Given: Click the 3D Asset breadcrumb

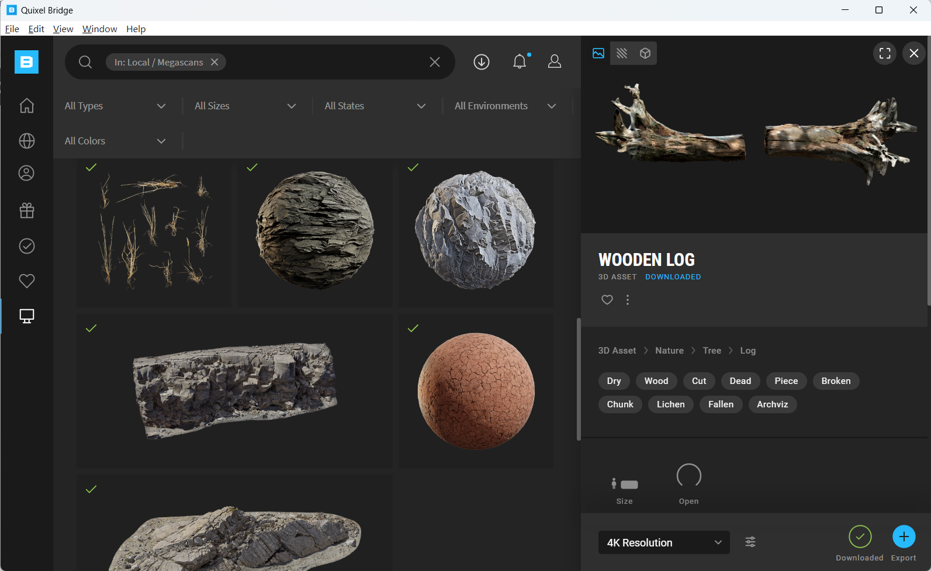Looking at the screenshot, I should pos(617,351).
